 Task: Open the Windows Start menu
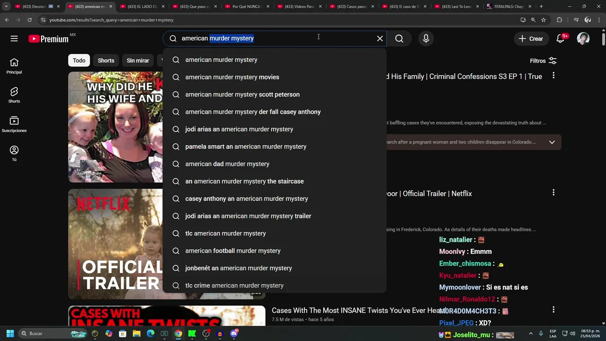10,333
